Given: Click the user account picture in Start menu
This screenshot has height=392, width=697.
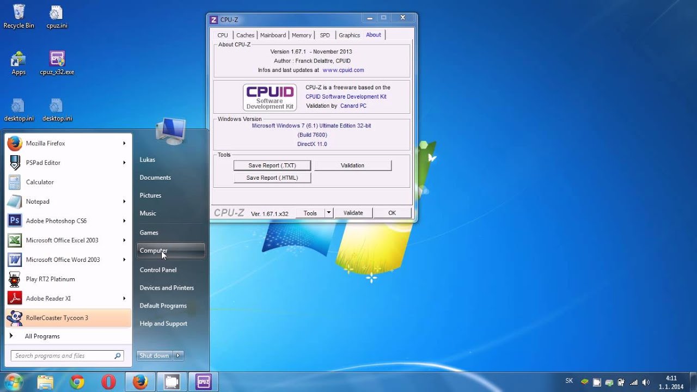Looking at the screenshot, I should (x=170, y=131).
